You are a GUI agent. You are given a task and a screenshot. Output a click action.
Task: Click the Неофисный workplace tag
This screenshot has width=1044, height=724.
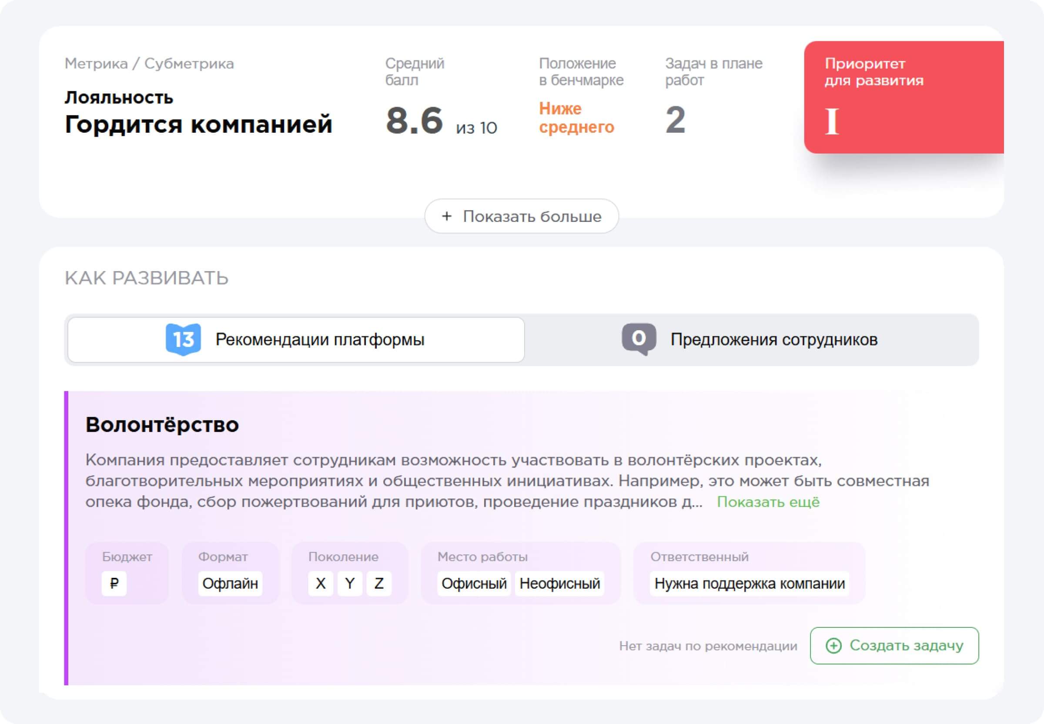(560, 583)
